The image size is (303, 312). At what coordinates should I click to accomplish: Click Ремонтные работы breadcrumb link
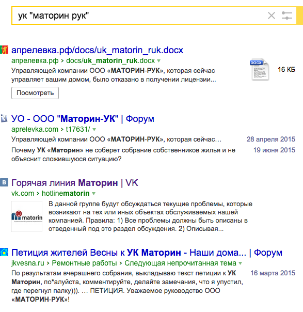(x=84, y=263)
